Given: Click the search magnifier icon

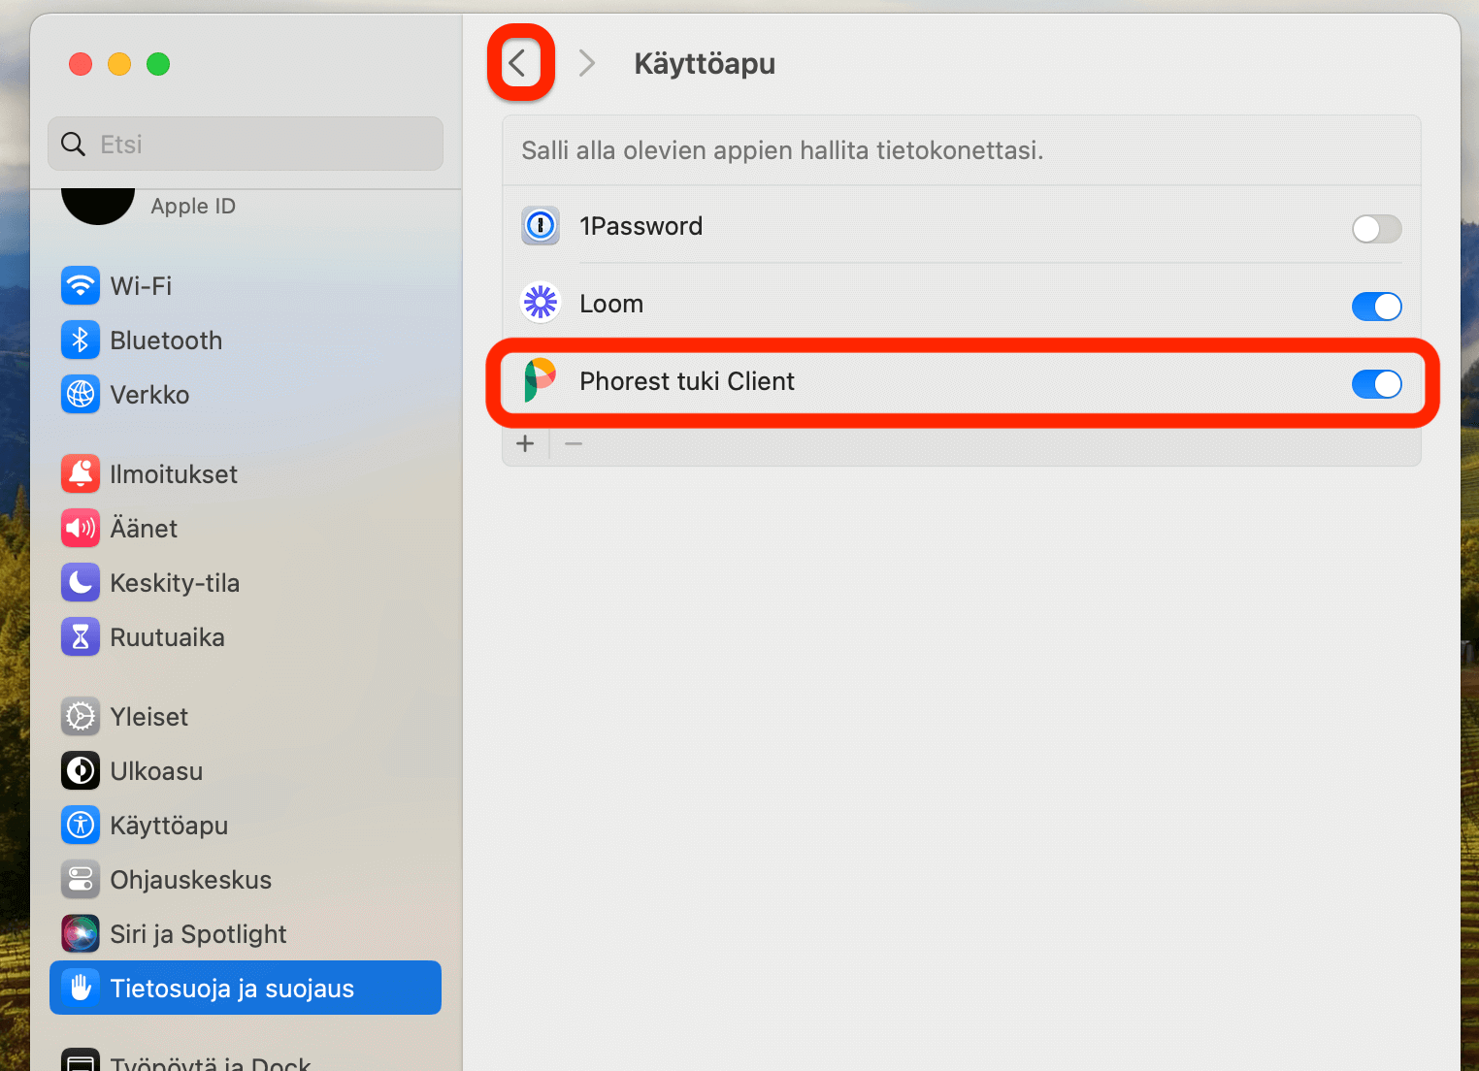Looking at the screenshot, I should 73,145.
